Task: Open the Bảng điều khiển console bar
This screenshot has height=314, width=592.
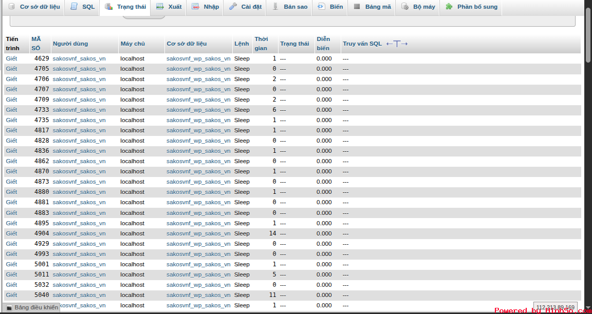Action: click(x=32, y=307)
